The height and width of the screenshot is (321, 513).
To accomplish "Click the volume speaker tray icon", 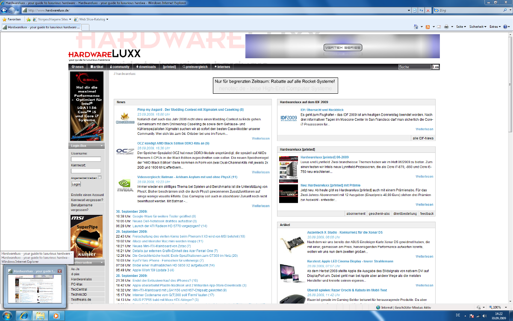I will (484, 315).
